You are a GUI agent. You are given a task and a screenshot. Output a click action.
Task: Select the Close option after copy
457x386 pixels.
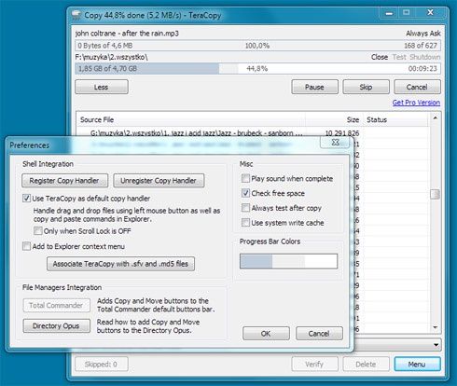point(380,57)
